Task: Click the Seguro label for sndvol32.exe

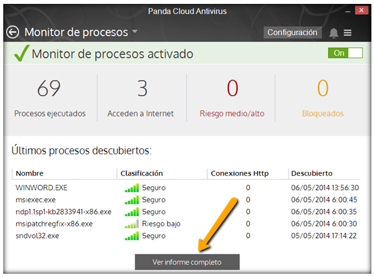Action: [x=154, y=235]
